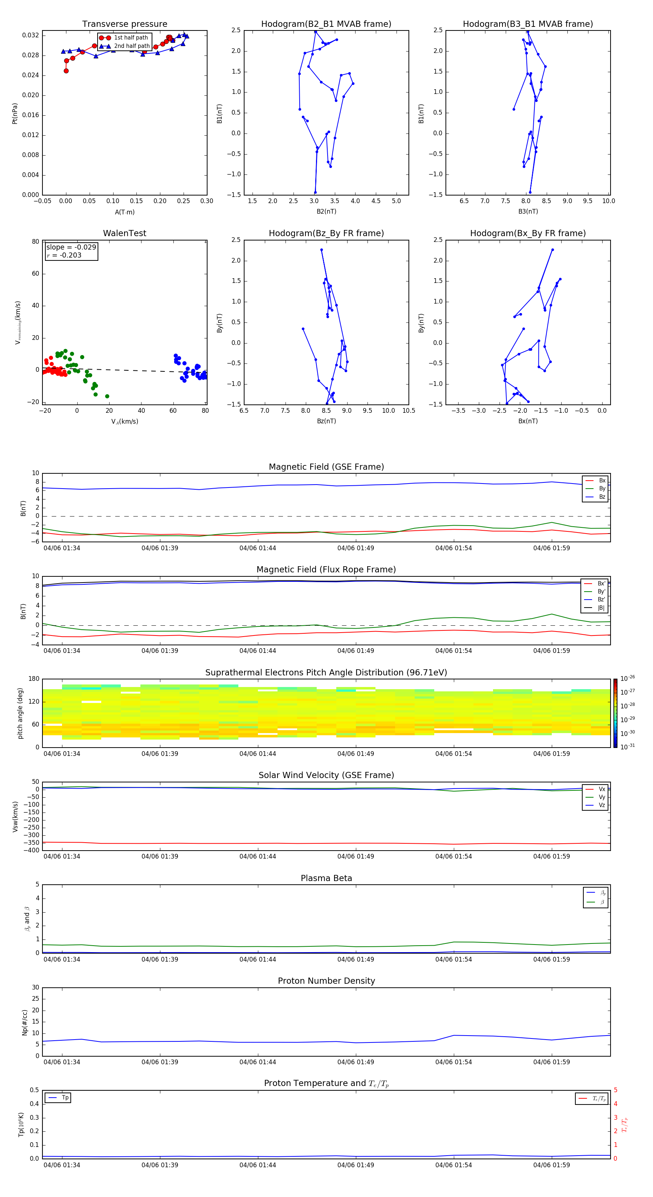Image resolution: width=653 pixels, height=1197 pixels.
Task: Click the 'Bz(nT)' x-axis label
Action: coord(326,421)
